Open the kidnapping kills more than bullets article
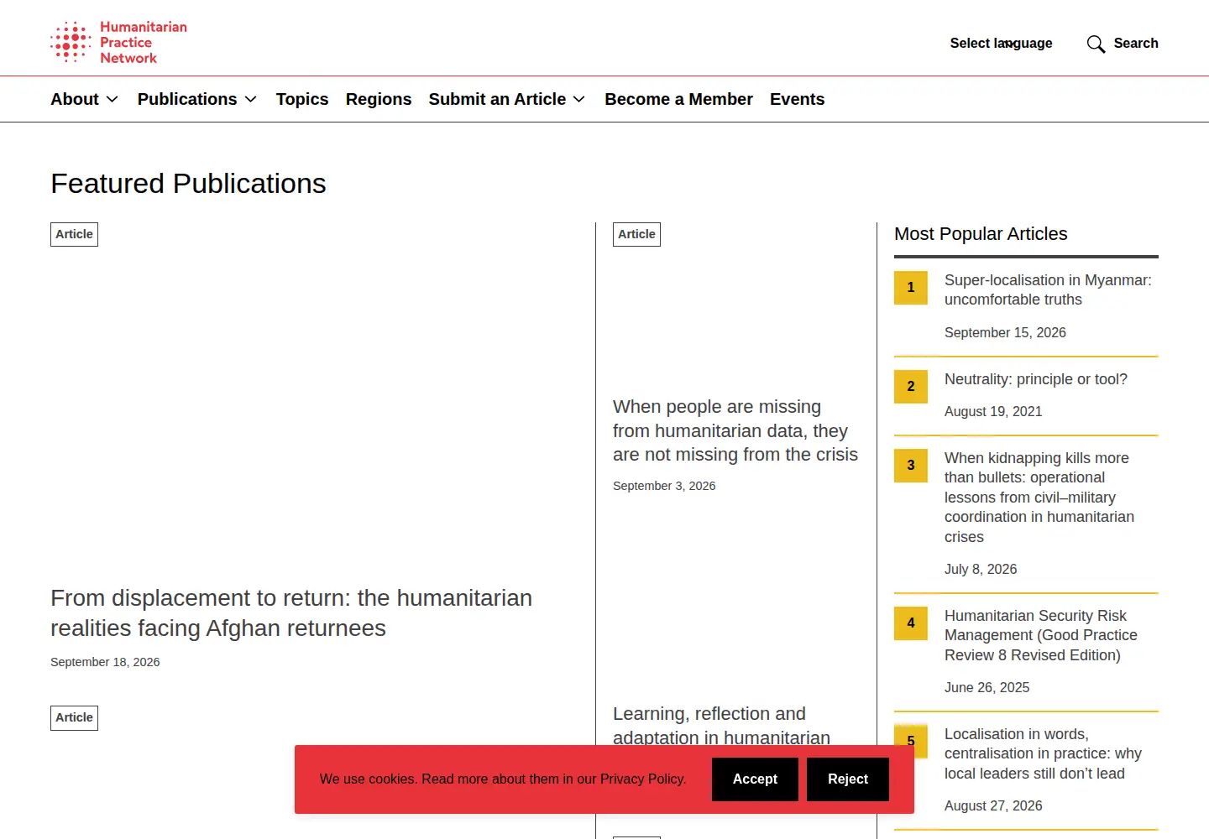This screenshot has width=1209, height=839. click(1039, 498)
